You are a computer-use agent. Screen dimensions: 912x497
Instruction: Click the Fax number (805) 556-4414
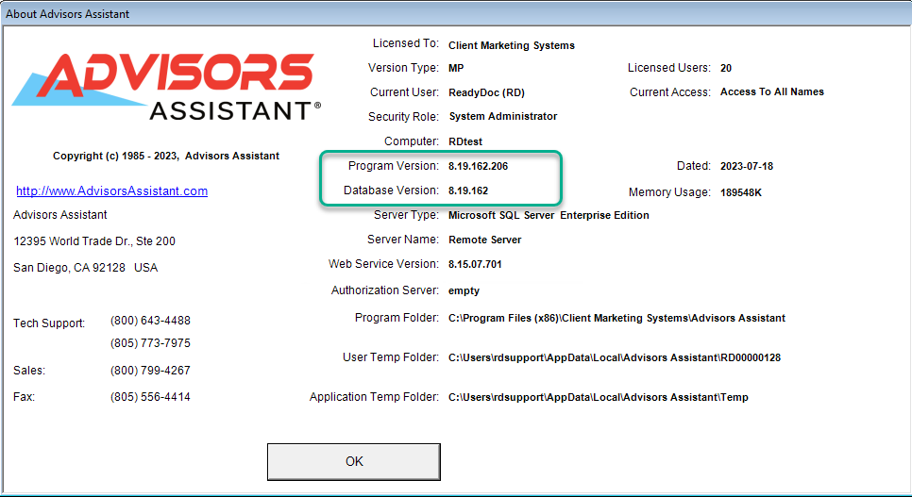pos(150,397)
